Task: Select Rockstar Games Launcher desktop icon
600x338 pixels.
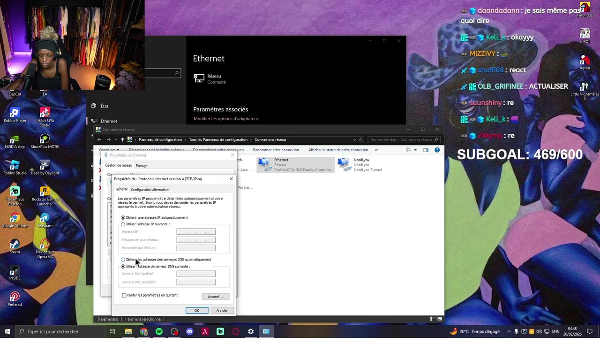Action: point(45,196)
